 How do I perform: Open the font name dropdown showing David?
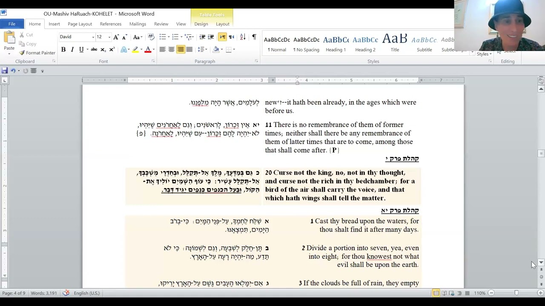click(77, 37)
